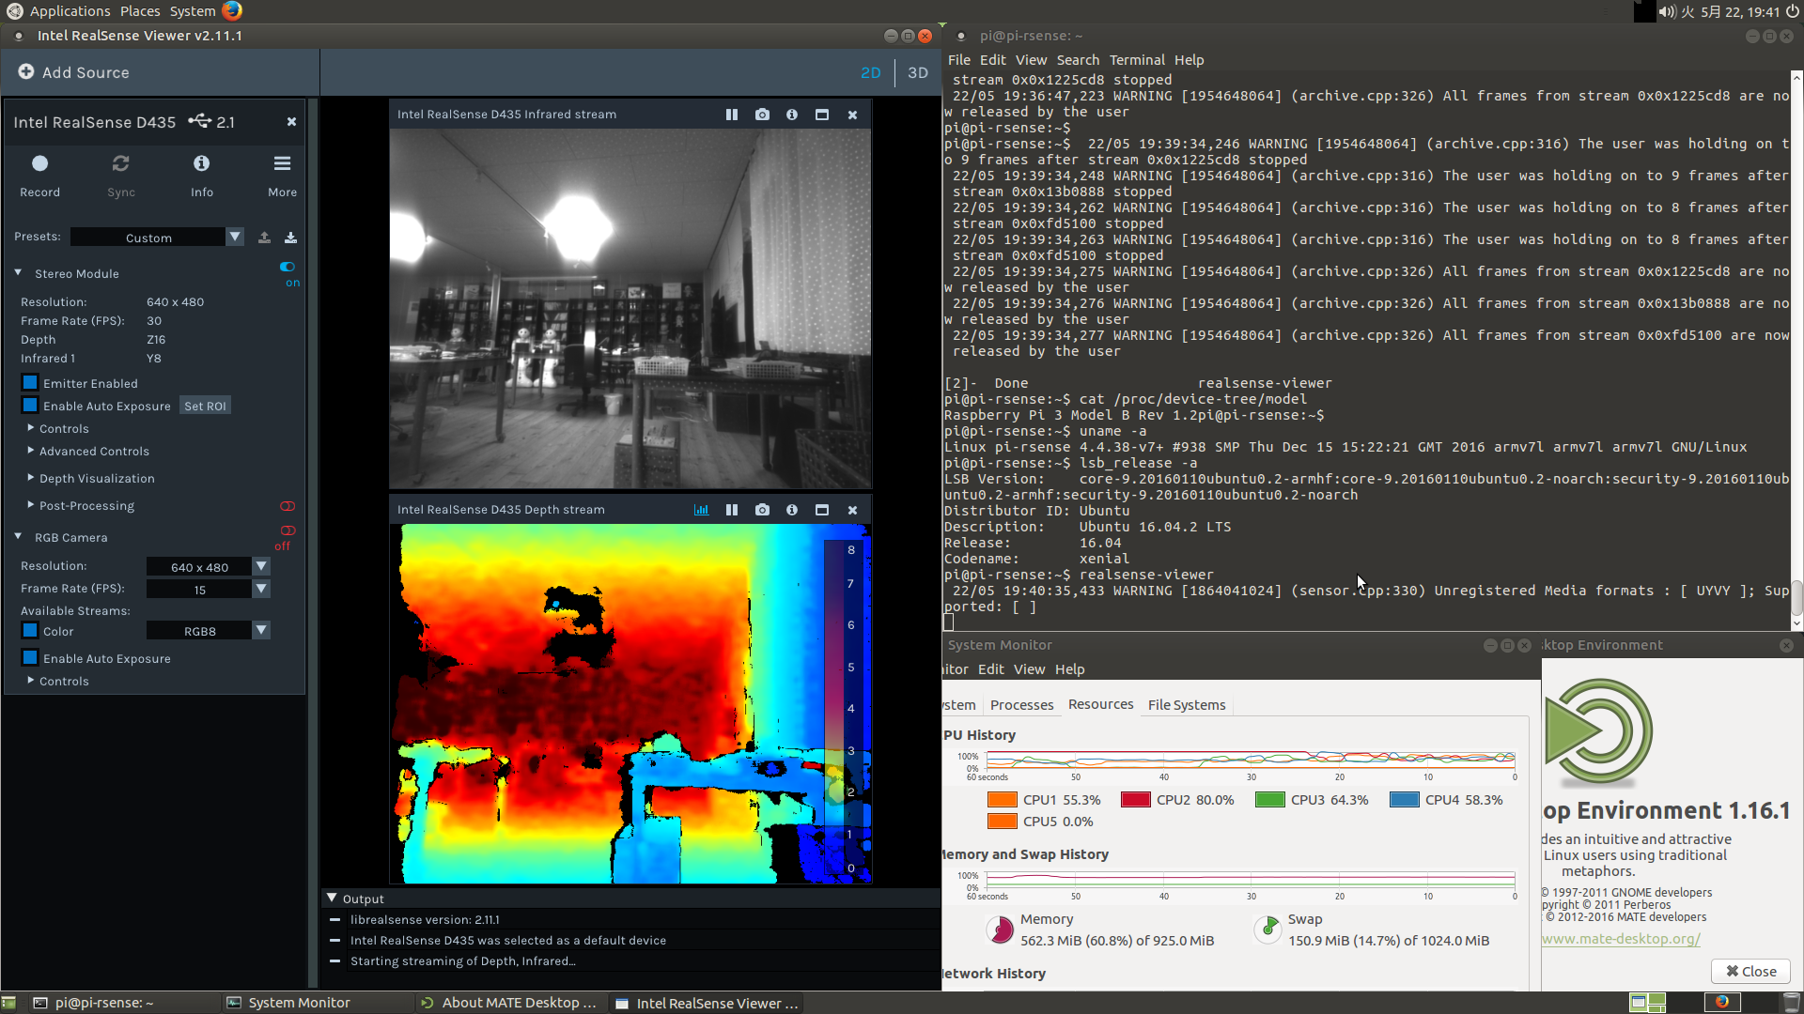
Task: Turn off the Stereo Module toggle
Action: coord(287,267)
